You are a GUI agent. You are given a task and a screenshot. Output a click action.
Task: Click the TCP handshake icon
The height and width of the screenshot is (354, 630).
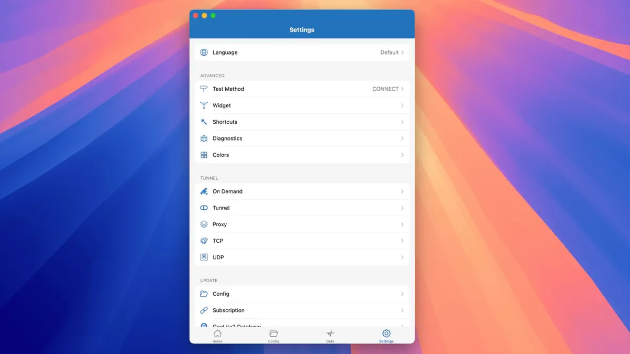point(204,241)
